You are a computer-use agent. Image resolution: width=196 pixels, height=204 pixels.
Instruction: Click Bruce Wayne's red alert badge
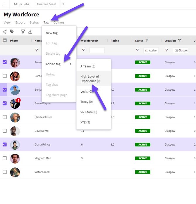pyautogui.click(x=18, y=100)
